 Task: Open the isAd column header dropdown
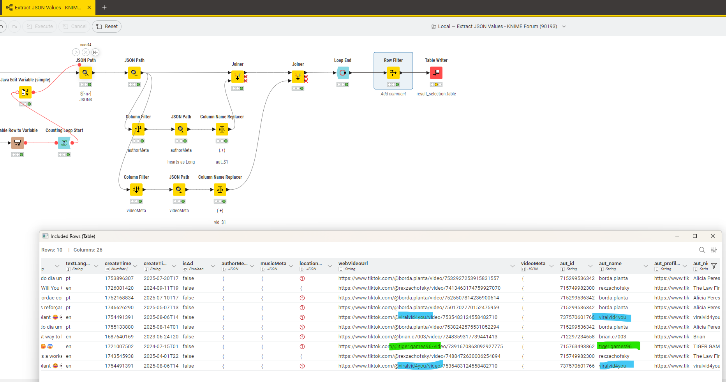tap(213, 266)
